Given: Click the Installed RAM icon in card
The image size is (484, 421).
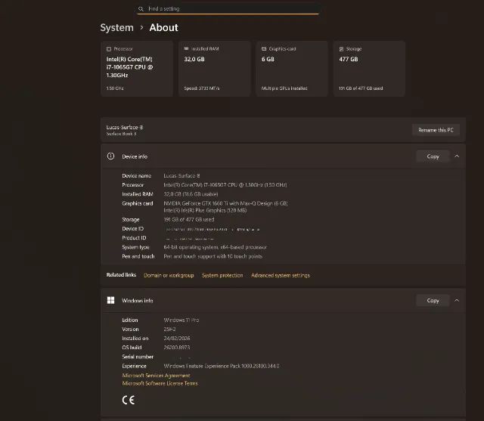Looking at the screenshot, I should [x=186, y=48].
